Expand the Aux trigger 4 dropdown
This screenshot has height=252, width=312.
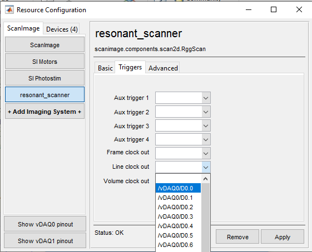coord(206,140)
